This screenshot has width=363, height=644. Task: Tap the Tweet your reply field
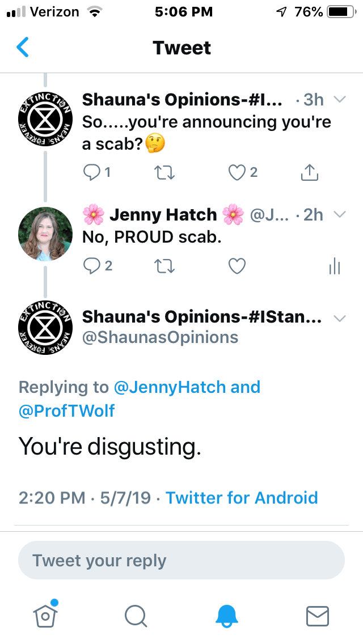[181, 561]
